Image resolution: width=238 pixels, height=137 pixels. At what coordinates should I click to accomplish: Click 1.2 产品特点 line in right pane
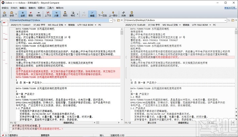(138, 108)
